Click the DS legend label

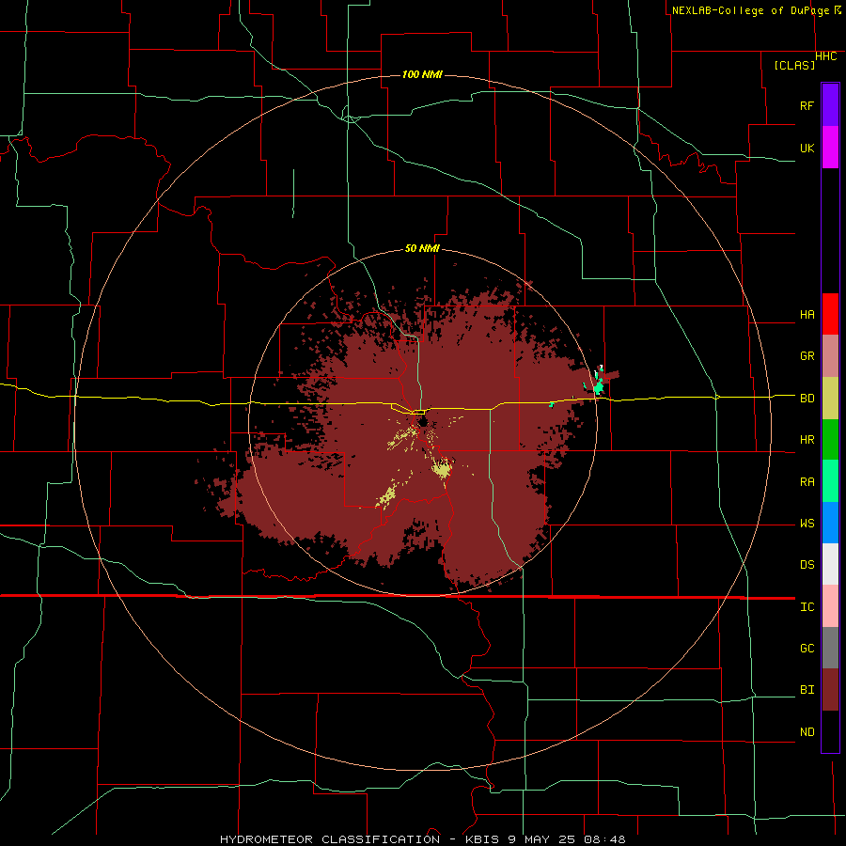click(807, 565)
